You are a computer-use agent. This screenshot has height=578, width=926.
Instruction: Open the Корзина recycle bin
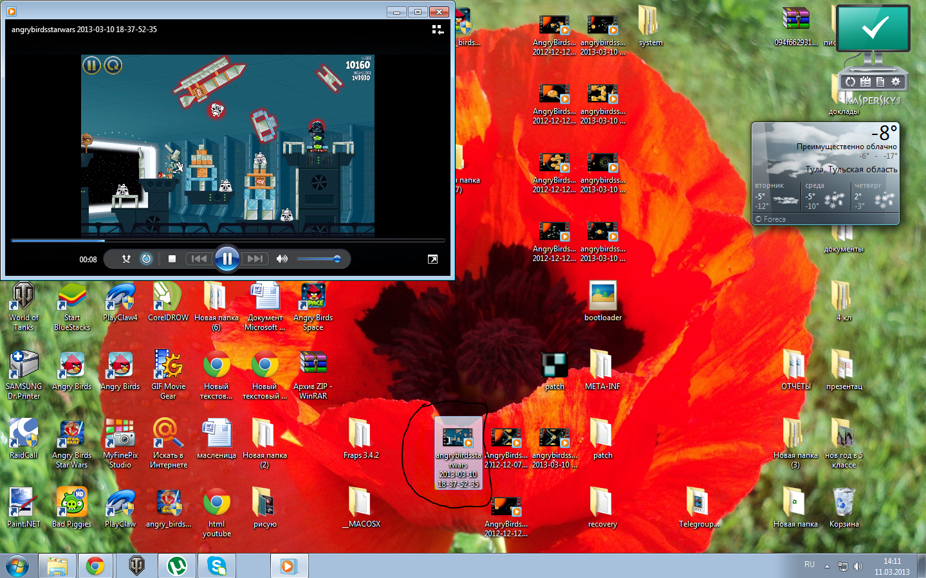(x=844, y=509)
